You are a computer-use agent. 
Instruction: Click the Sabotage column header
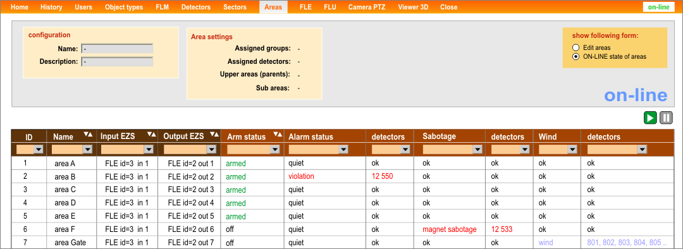tap(439, 137)
